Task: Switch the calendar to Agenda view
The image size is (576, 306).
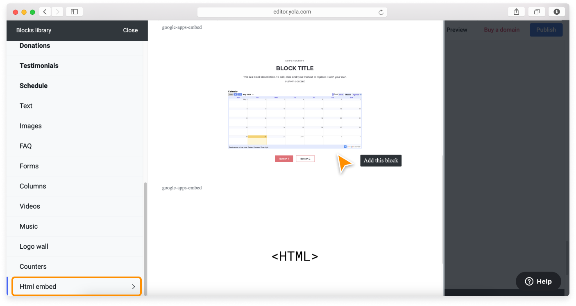Action: coord(355,94)
